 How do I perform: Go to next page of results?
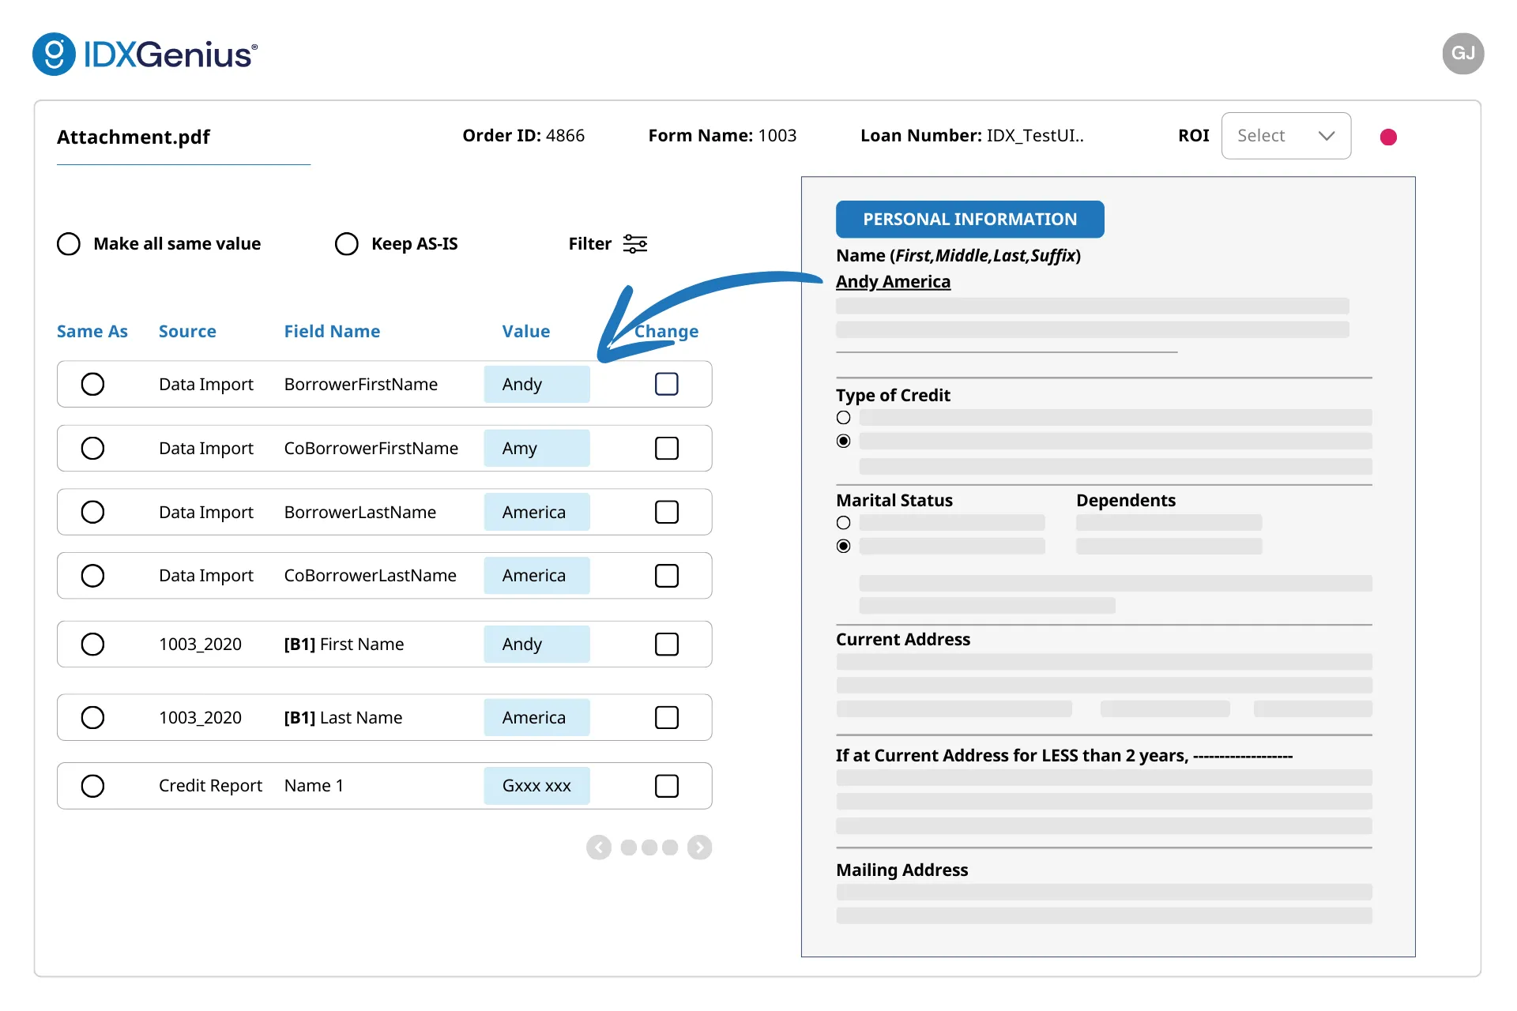(699, 848)
